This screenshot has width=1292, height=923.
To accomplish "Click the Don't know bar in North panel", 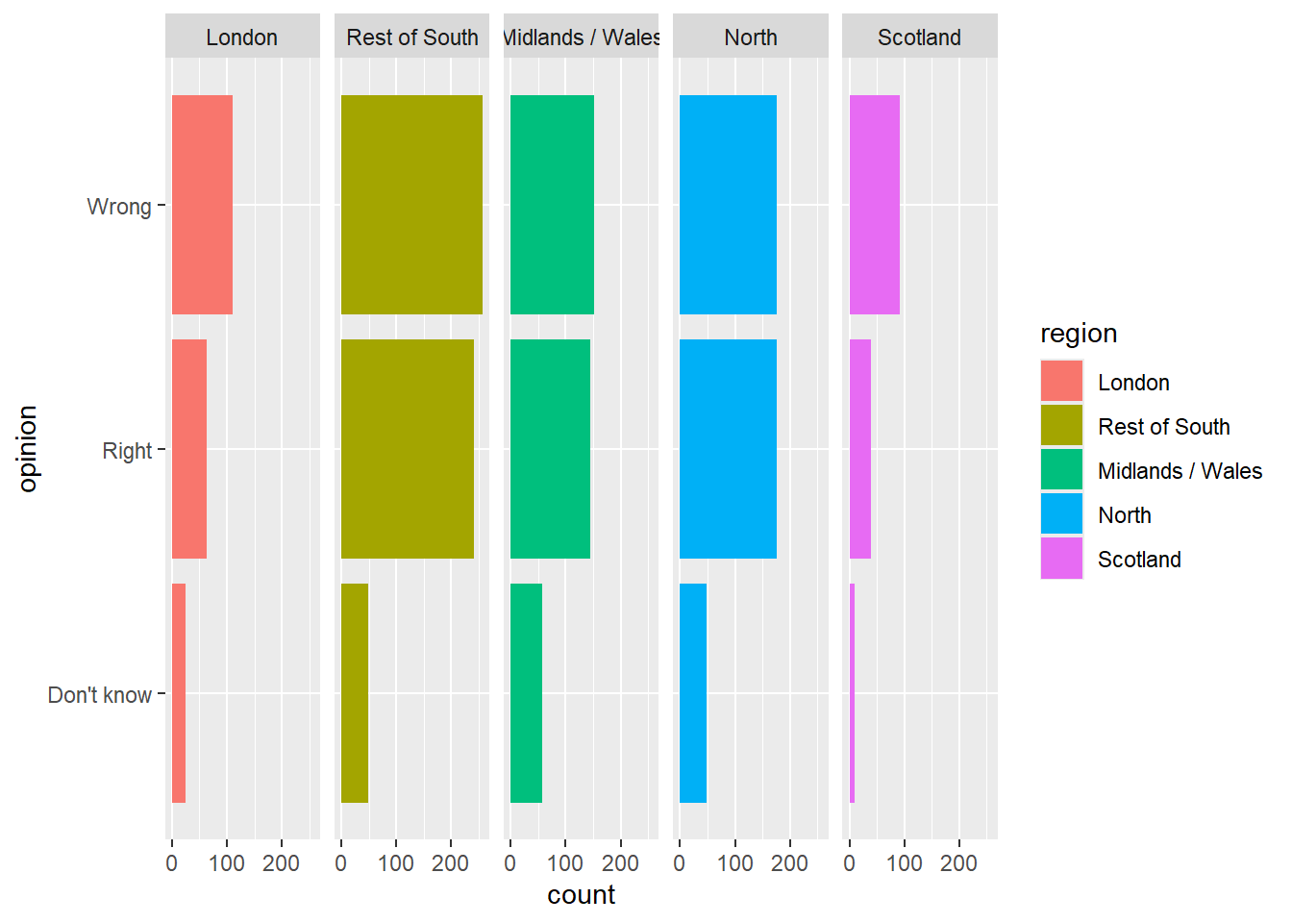I will pyautogui.click(x=693, y=693).
